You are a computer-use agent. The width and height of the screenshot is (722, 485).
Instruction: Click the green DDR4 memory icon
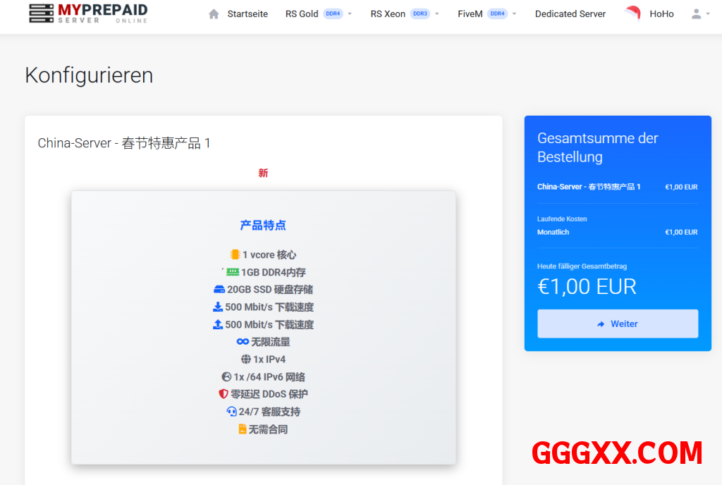coord(233,272)
